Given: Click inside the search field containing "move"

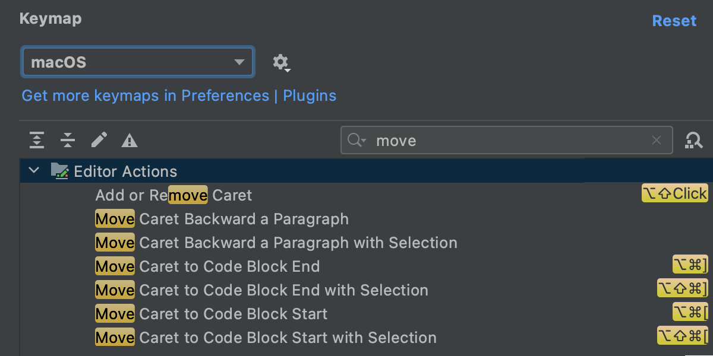Looking at the screenshot, I should [505, 141].
